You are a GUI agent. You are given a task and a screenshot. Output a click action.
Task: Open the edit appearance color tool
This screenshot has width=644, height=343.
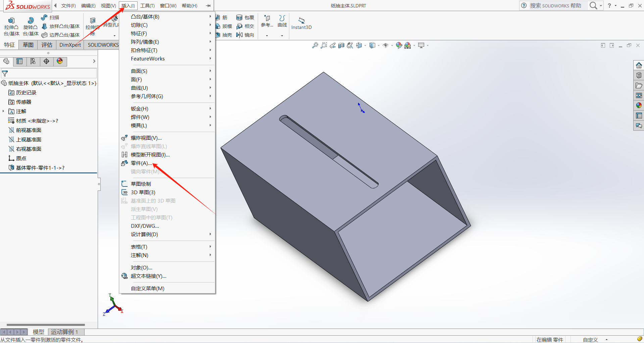[x=399, y=45]
